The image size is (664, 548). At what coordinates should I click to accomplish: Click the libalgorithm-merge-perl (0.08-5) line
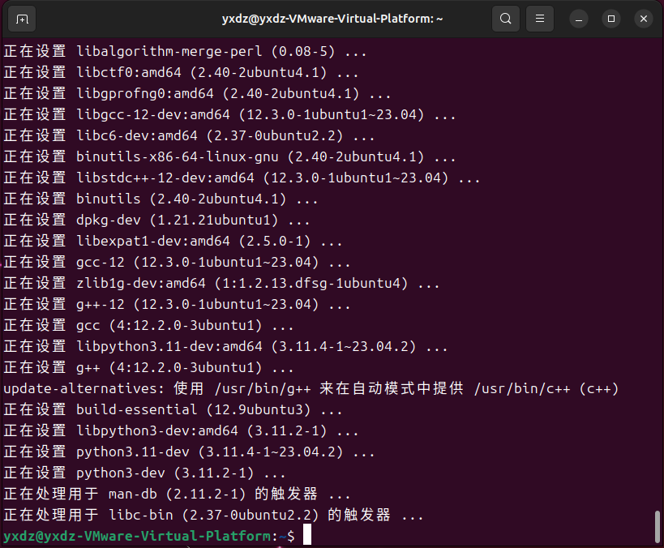point(185,51)
